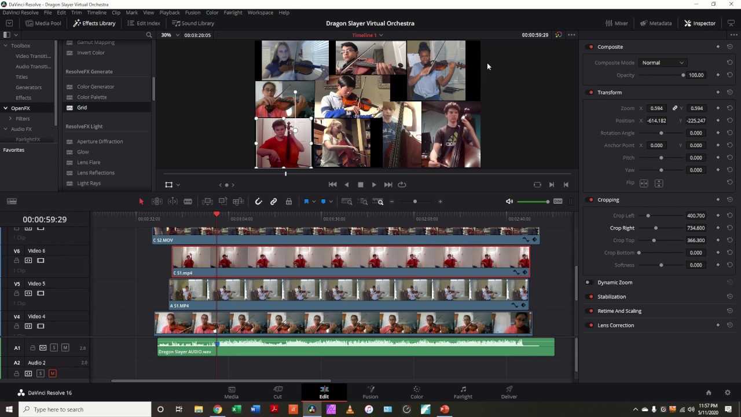The image size is (741, 417).
Task: Select the arrow Selection Mode tool
Action: (x=141, y=202)
